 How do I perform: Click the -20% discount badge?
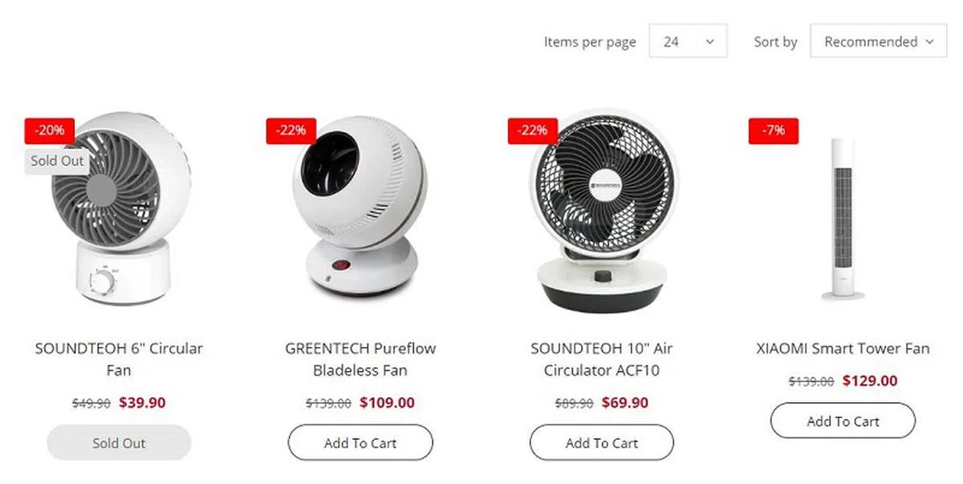pos(50,130)
